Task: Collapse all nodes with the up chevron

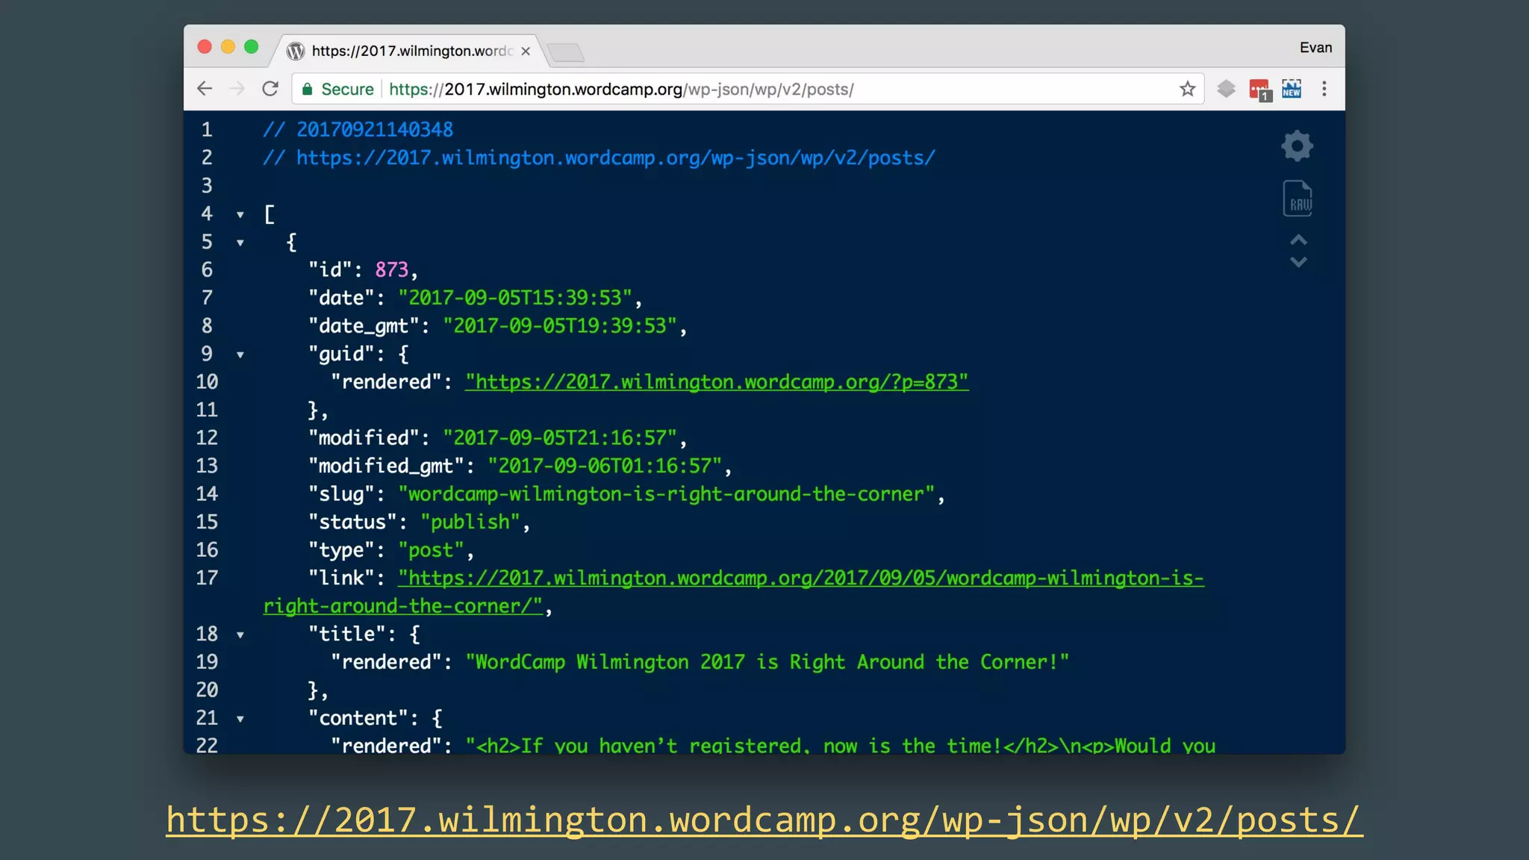Action: (x=1299, y=240)
